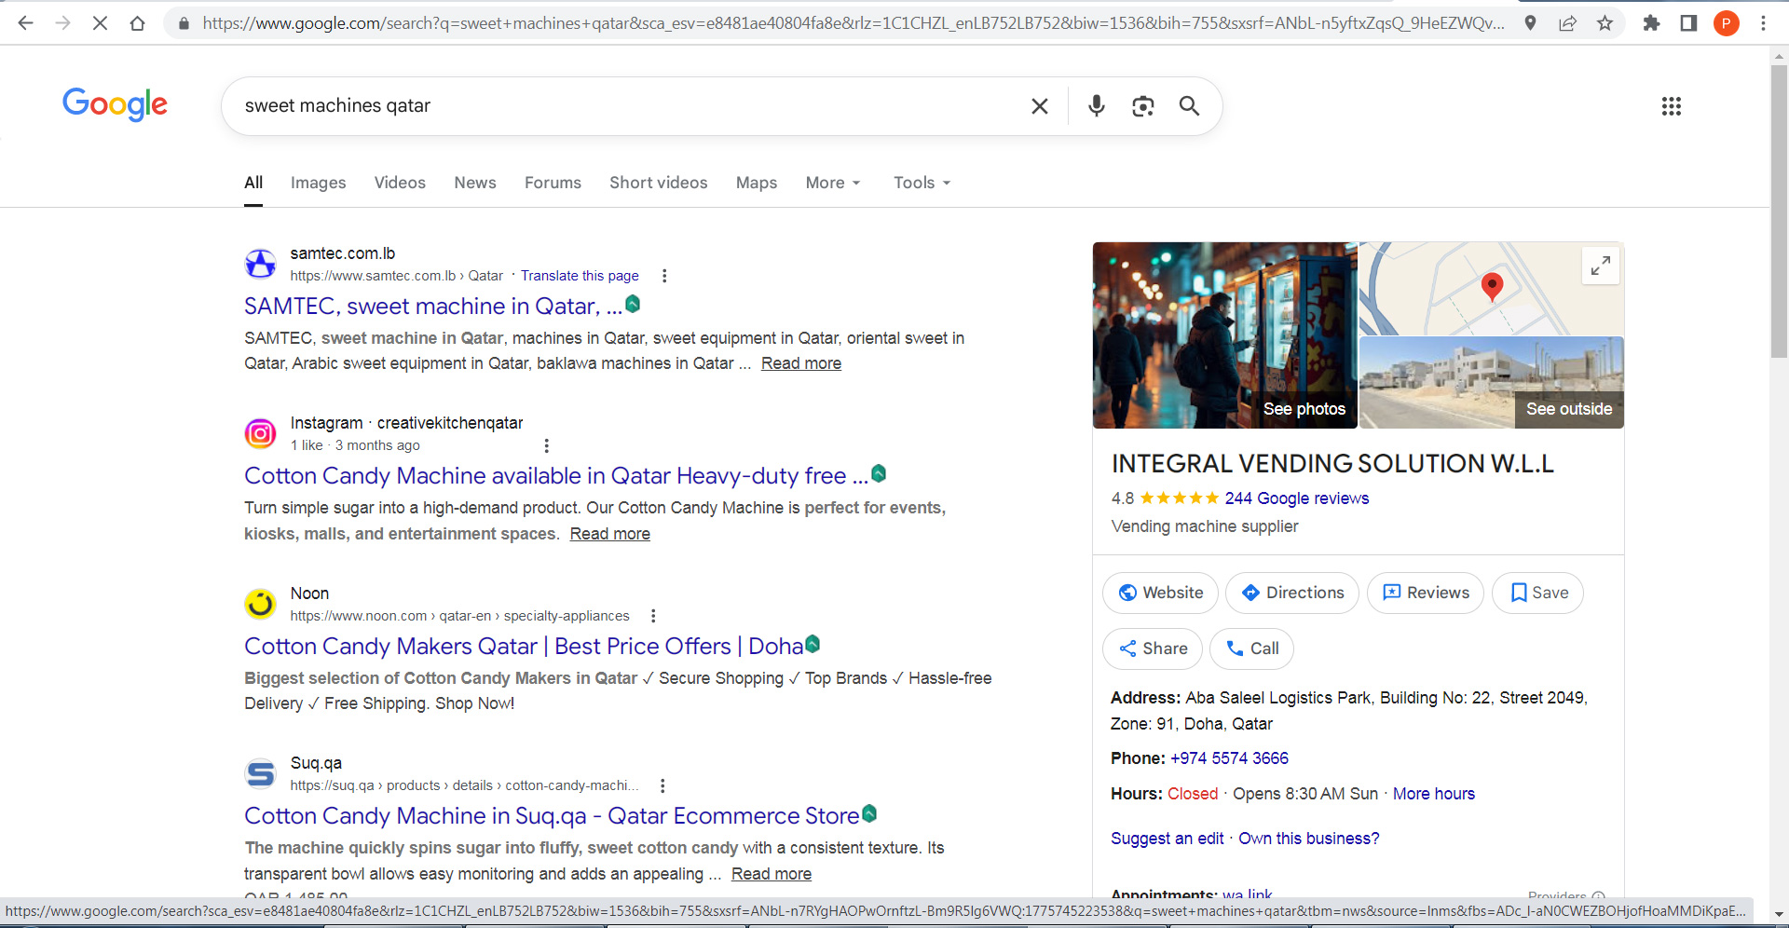The height and width of the screenshot is (928, 1789).
Task: Select the All results tab
Action: click(x=253, y=183)
